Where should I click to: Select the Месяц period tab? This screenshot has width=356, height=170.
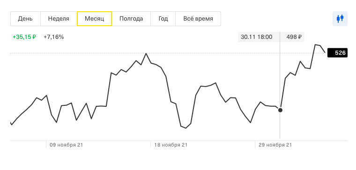94,19
